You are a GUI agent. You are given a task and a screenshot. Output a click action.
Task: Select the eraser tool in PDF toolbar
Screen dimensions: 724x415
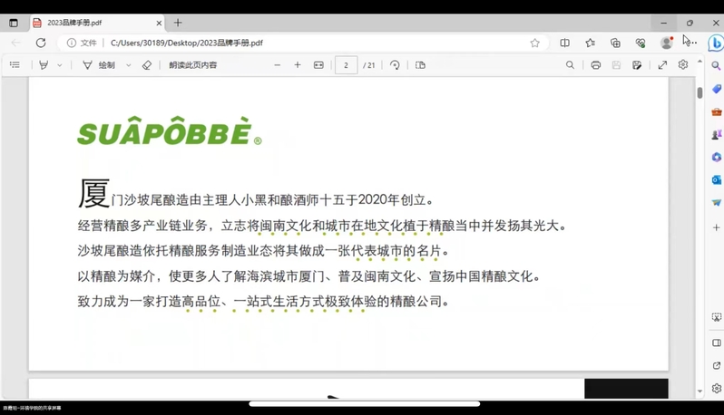tap(147, 65)
